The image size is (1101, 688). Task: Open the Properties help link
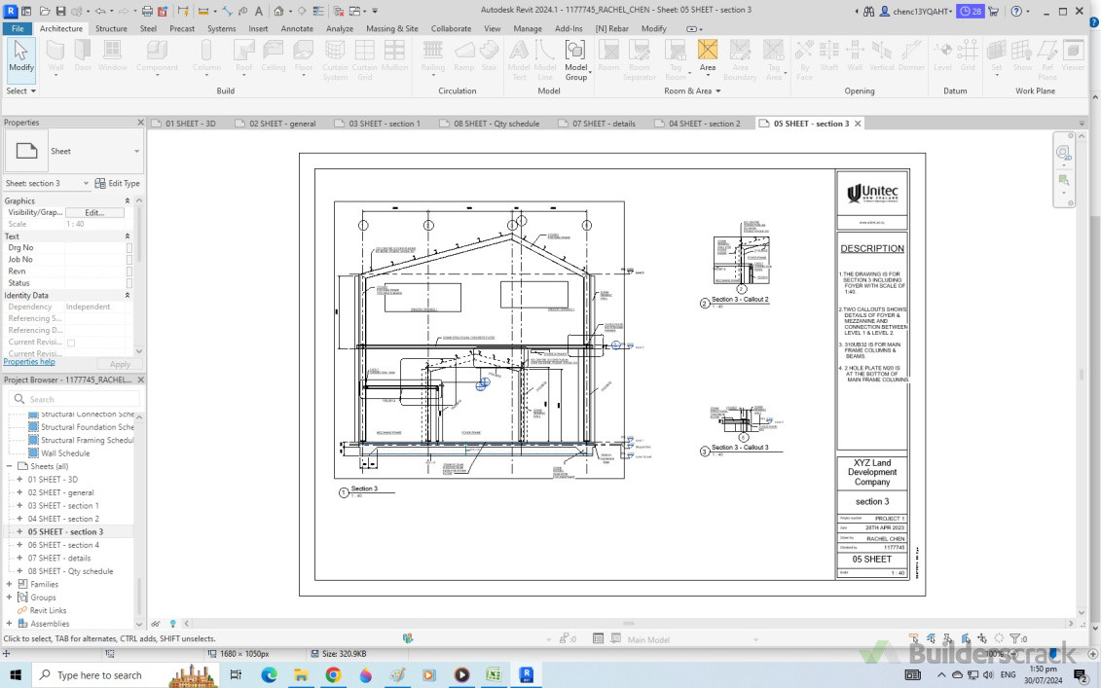(x=29, y=362)
